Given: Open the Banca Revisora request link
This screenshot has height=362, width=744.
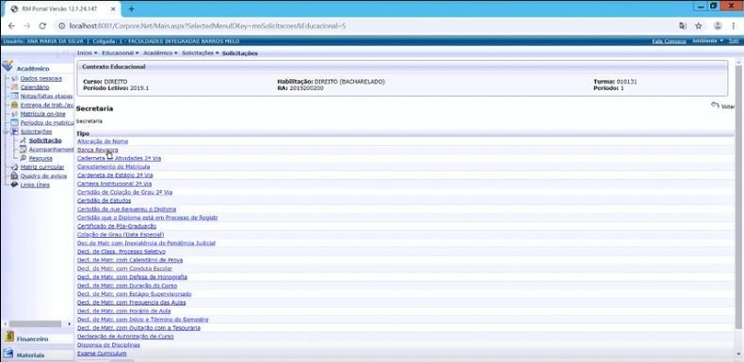Looking at the screenshot, I should click(x=97, y=150).
